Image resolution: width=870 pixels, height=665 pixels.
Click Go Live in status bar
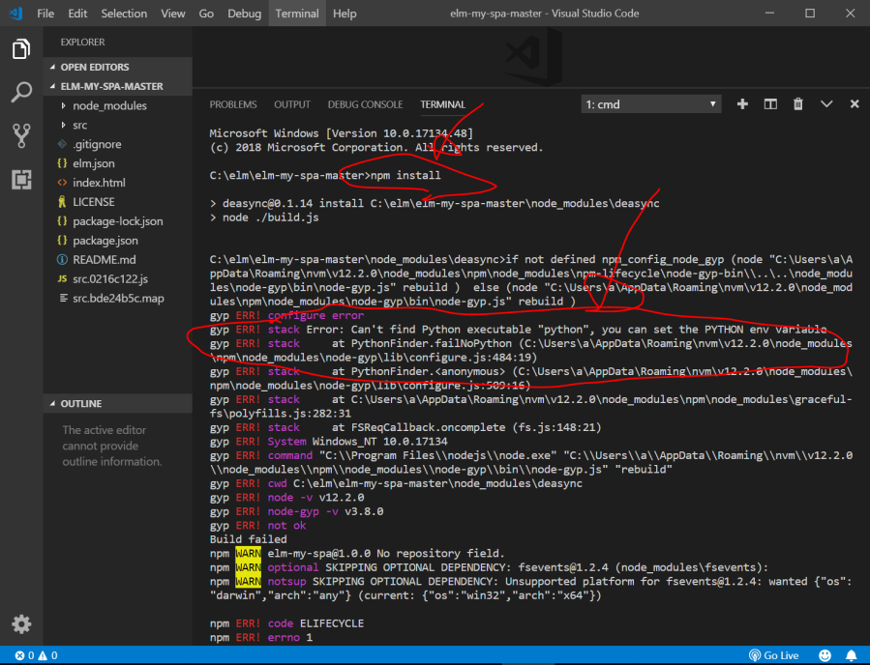[772, 655]
